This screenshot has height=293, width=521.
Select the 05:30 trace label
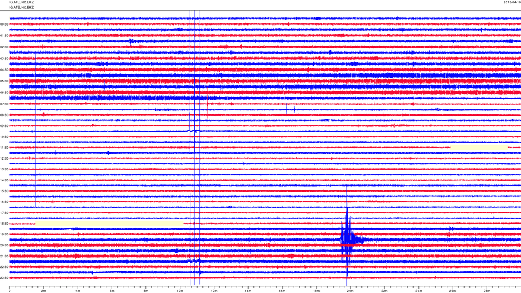click(x=4, y=81)
